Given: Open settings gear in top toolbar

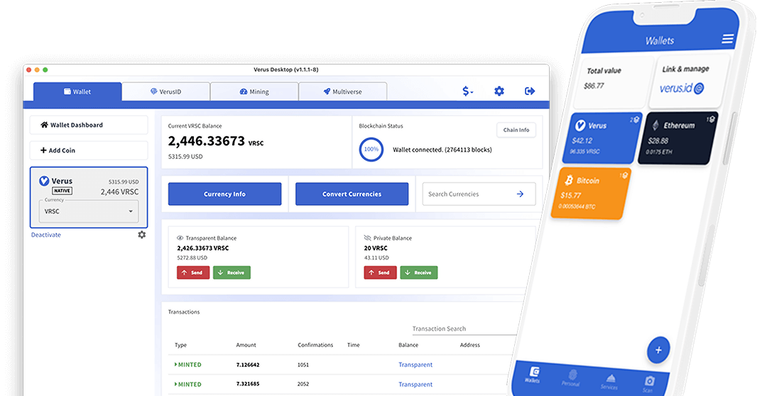Looking at the screenshot, I should point(499,91).
